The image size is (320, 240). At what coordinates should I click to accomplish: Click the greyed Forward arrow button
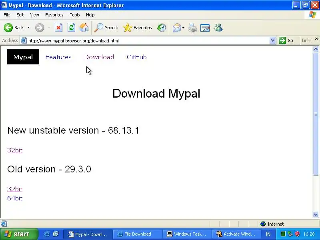39,28
